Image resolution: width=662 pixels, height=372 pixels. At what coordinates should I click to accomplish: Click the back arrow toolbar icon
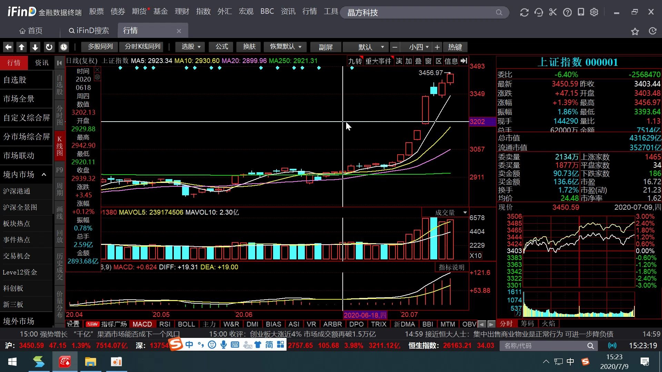tap(8, 47)
